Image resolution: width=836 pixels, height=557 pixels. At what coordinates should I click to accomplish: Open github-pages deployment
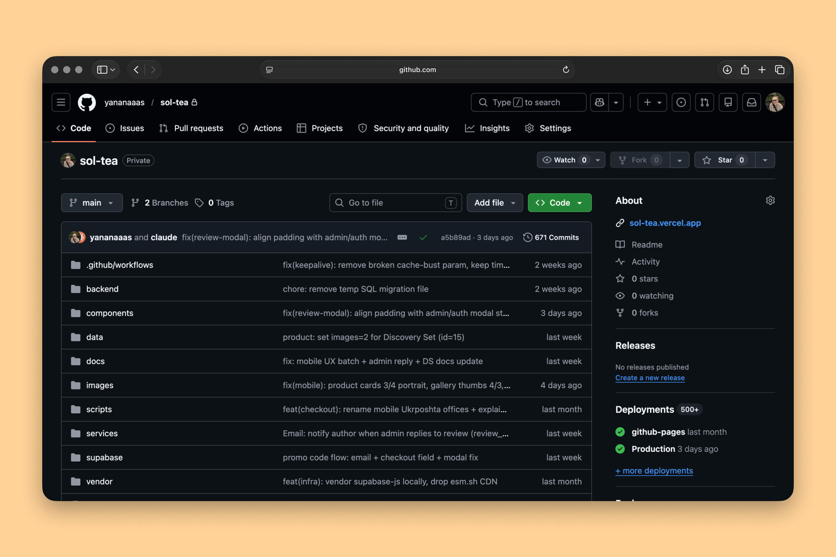(658, 432)
